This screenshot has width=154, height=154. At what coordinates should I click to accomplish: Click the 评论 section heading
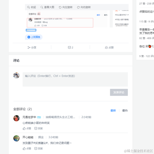coord(16,61)
